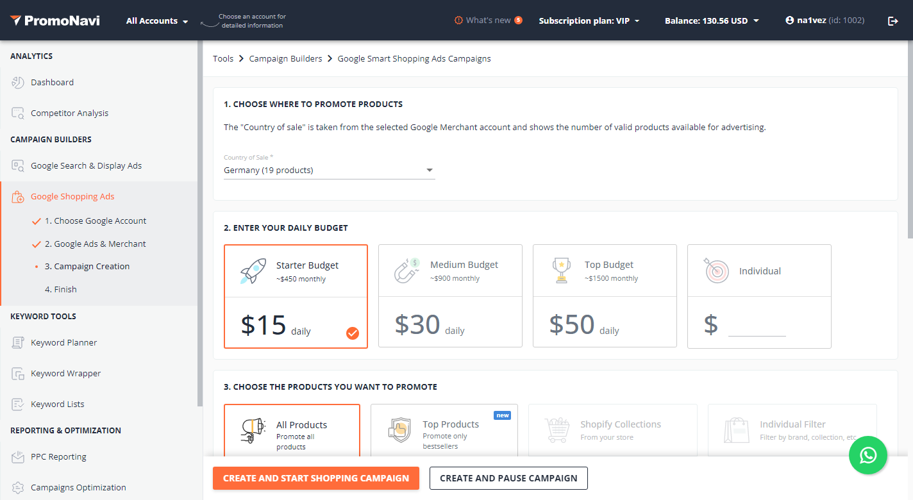913x500 pixels.
Task: Click Create and Start Shopping Campaign button
Action: coord(316,478)
